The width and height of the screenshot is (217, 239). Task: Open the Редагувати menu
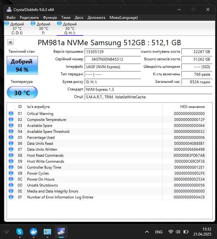29,18
